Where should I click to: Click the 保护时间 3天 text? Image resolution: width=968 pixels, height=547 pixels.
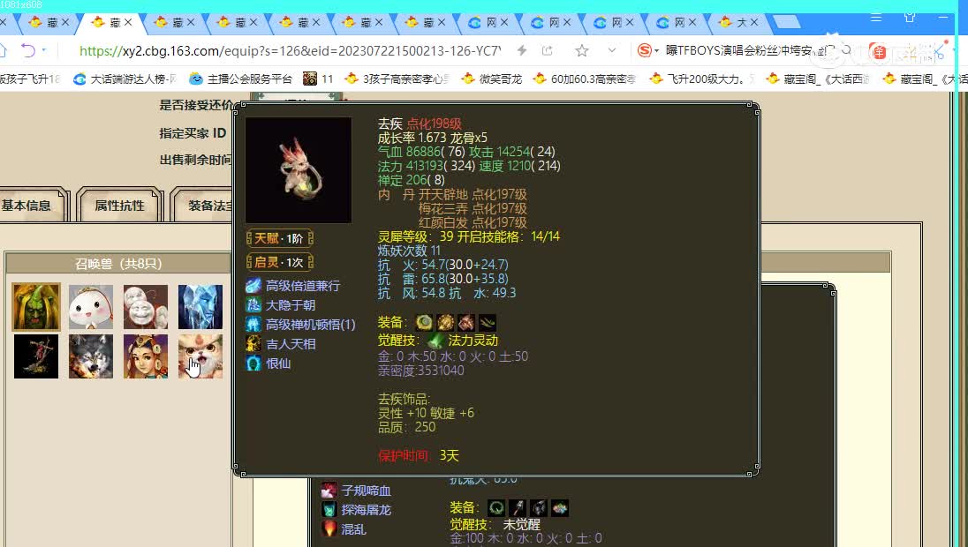pos(419,456)
